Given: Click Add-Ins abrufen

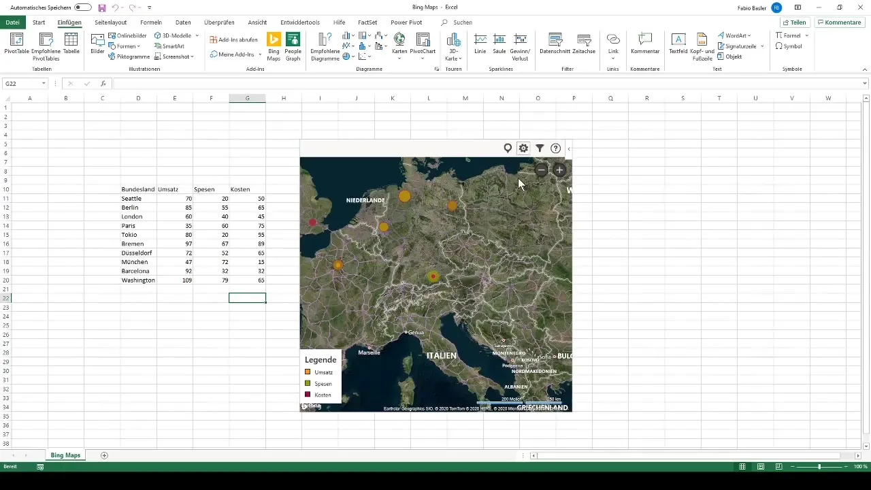Looking at the screenshot, I should click(233, 39).
